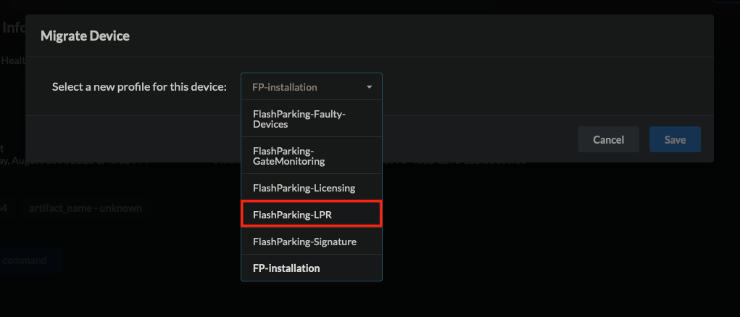The image size is (740, 317).
Task: Select the highlighted FlashParking-LPR option
Action: coord(312,215)
